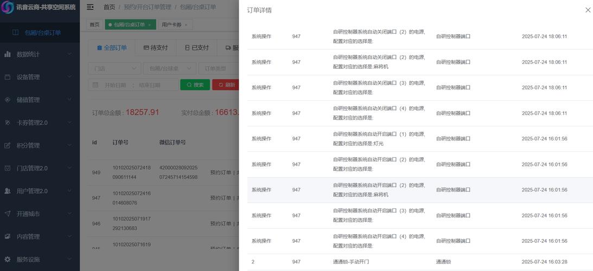
Task: Click the green 搜索 button
Action: pos(195,85)
